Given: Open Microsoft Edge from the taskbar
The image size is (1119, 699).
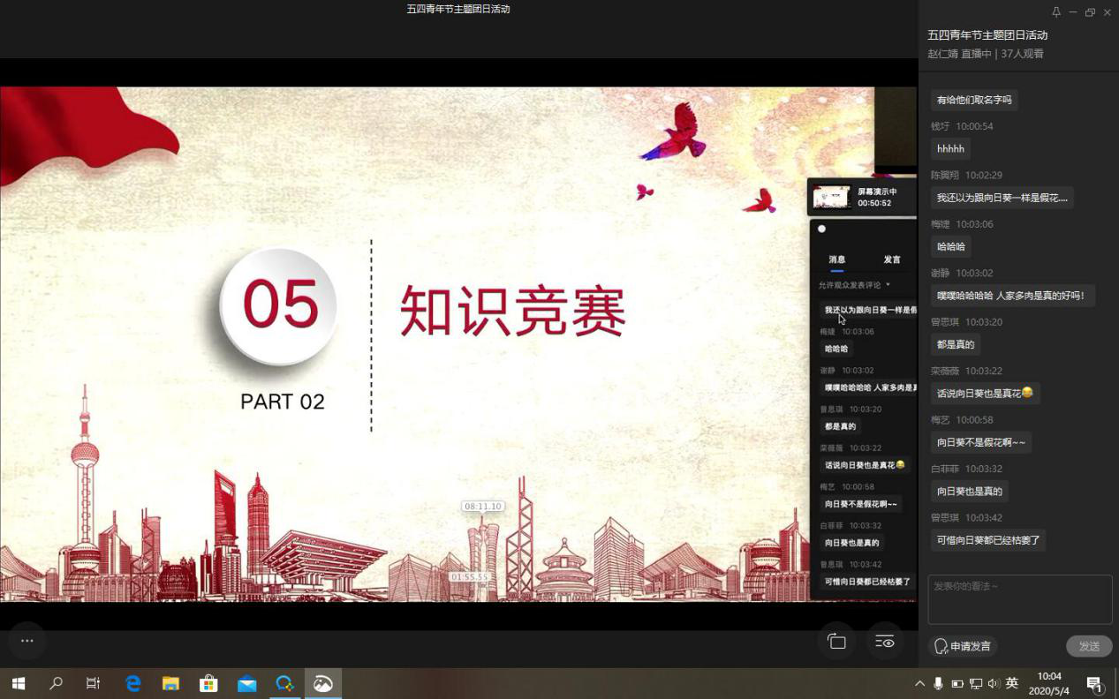Looking at the screenshot, I should pos(133,683).
